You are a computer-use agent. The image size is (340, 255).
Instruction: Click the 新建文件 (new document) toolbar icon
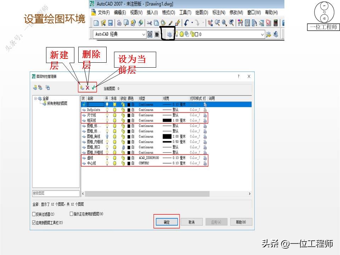click(x=96, y=23)
